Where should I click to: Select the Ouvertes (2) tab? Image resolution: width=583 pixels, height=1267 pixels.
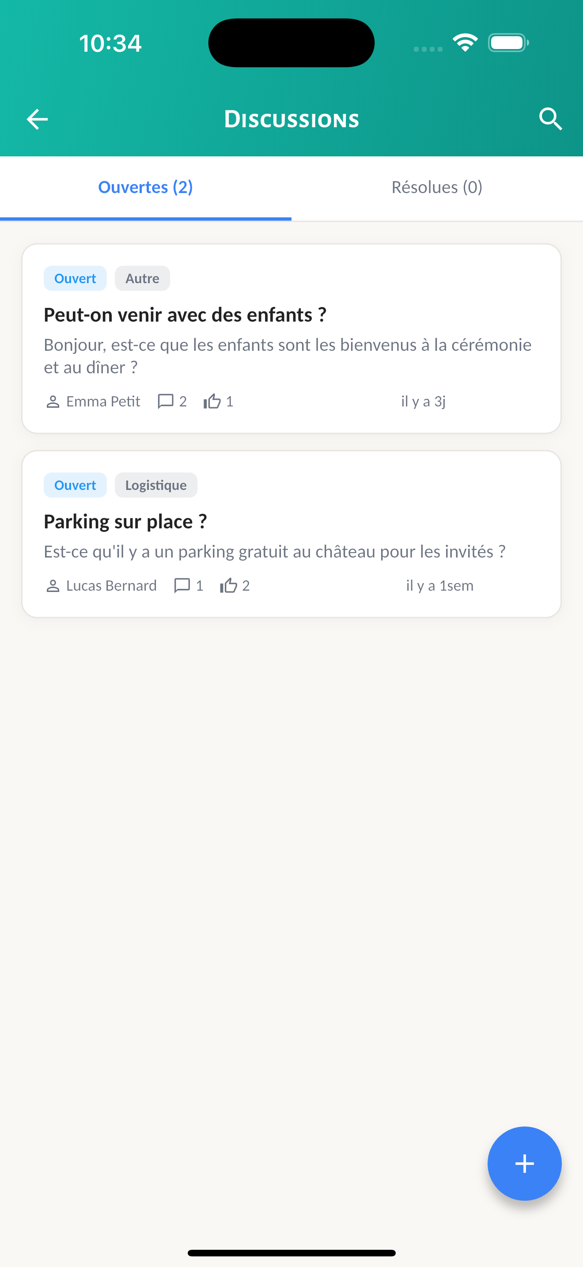tap(145, 187)
